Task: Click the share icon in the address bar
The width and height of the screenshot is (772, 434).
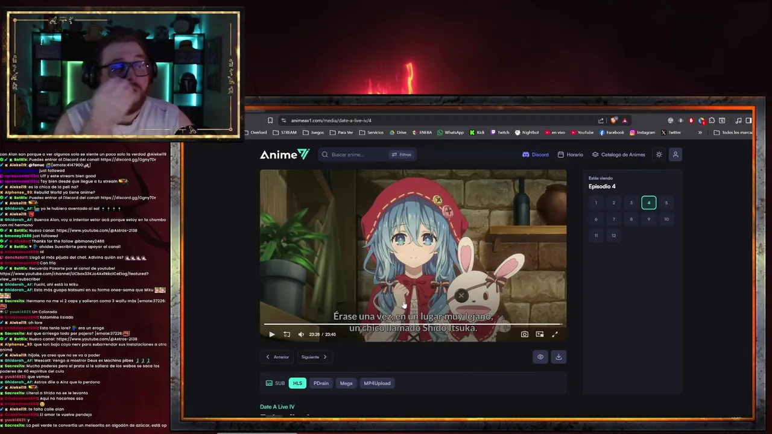Action: tap(601, 121)
